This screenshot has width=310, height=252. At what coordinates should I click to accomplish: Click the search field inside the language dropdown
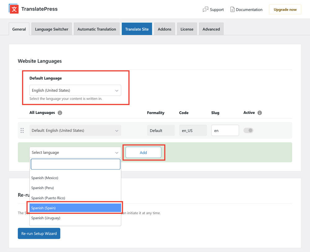75,164
